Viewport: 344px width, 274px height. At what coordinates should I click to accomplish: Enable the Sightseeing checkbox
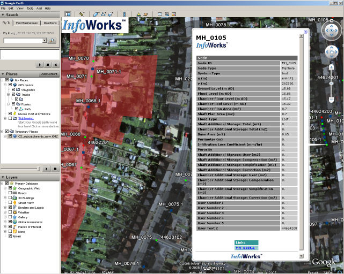(10, 118)
